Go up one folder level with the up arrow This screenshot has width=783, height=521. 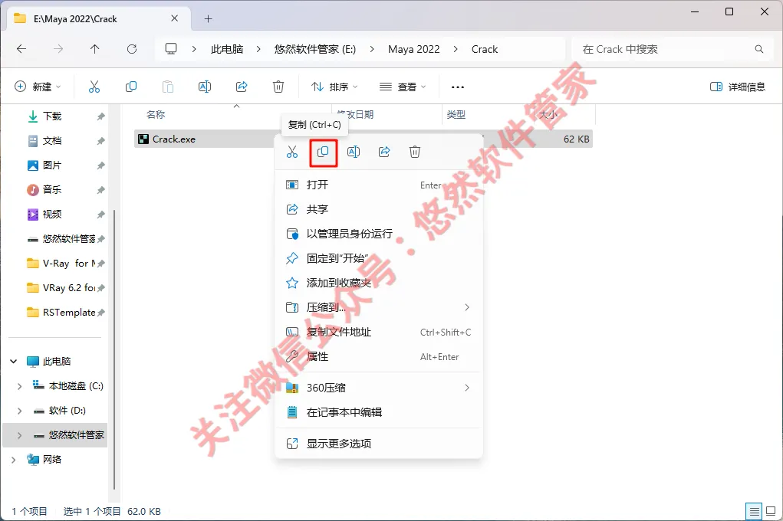95,49
